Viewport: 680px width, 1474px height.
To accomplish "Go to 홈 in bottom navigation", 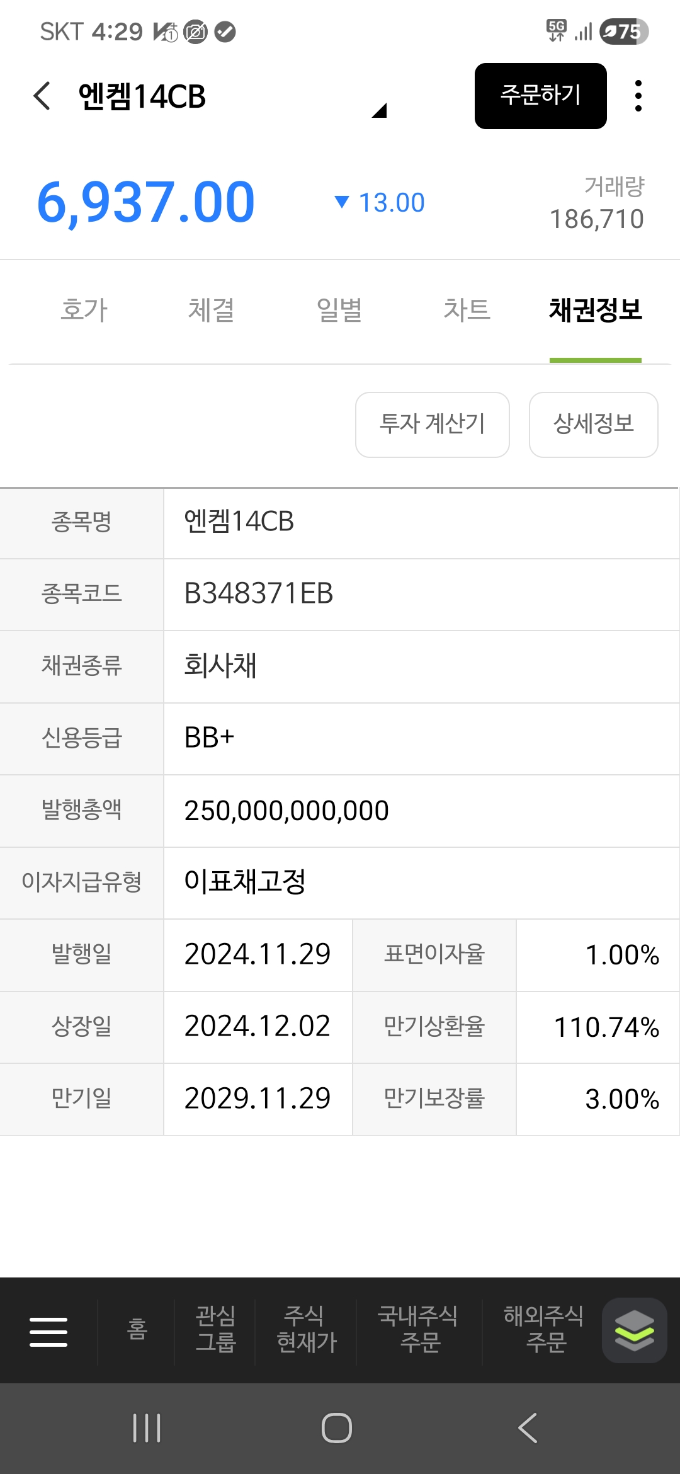I will [137, 1330].
